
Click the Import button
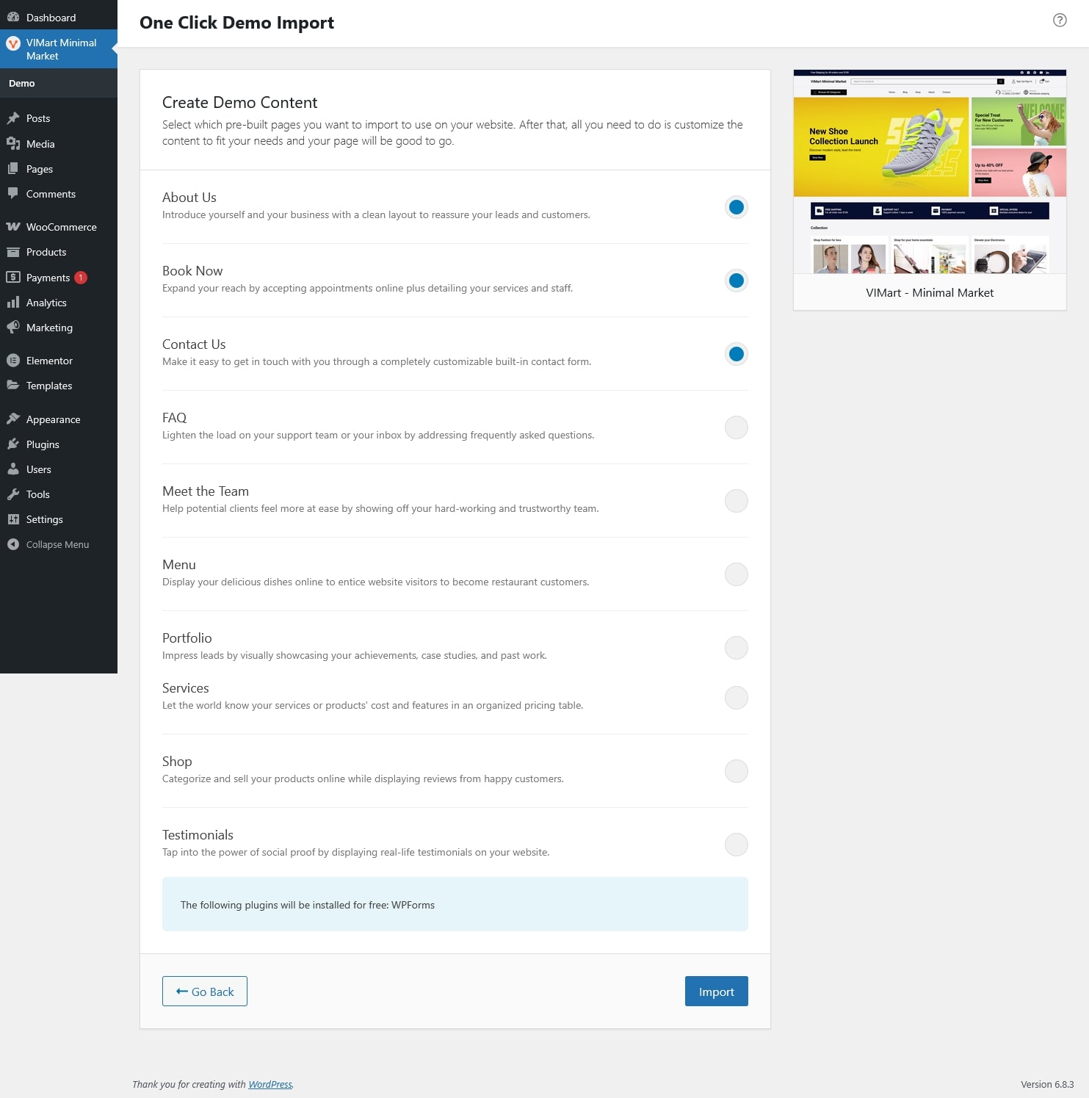(x=716, y=992)
